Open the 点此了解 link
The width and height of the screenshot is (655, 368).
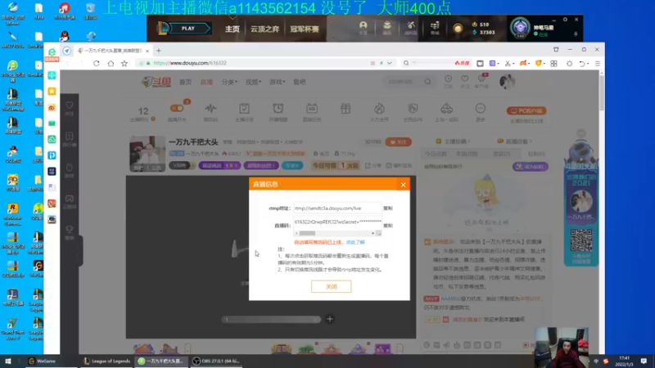tap(355, 242)
